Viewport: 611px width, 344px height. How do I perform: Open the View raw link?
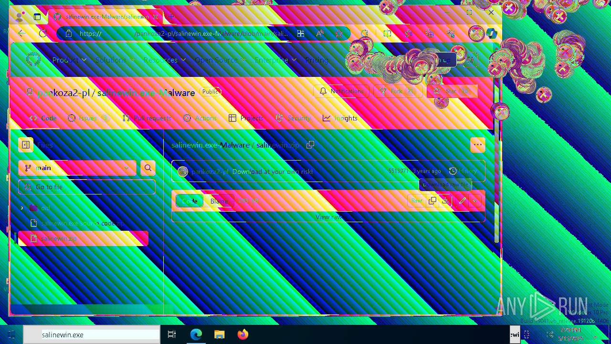point(328,217)
